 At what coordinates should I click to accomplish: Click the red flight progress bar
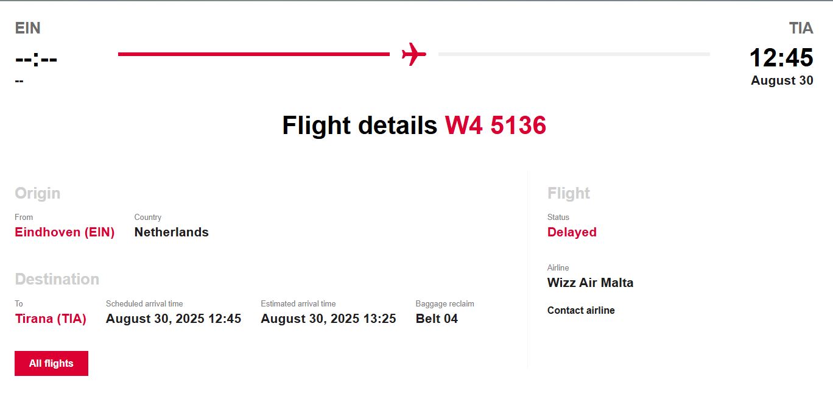pos(253,54)
